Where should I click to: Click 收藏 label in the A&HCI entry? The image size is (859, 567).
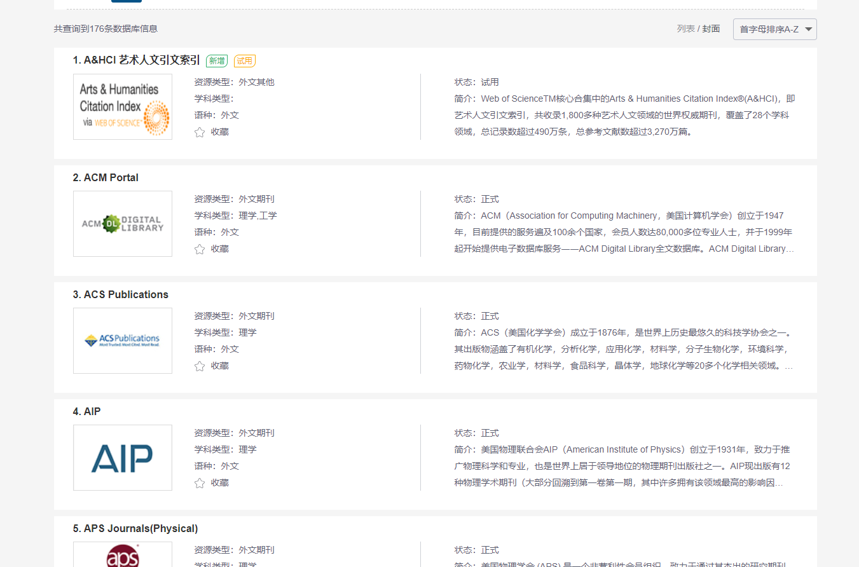click(x=220, y=132)
